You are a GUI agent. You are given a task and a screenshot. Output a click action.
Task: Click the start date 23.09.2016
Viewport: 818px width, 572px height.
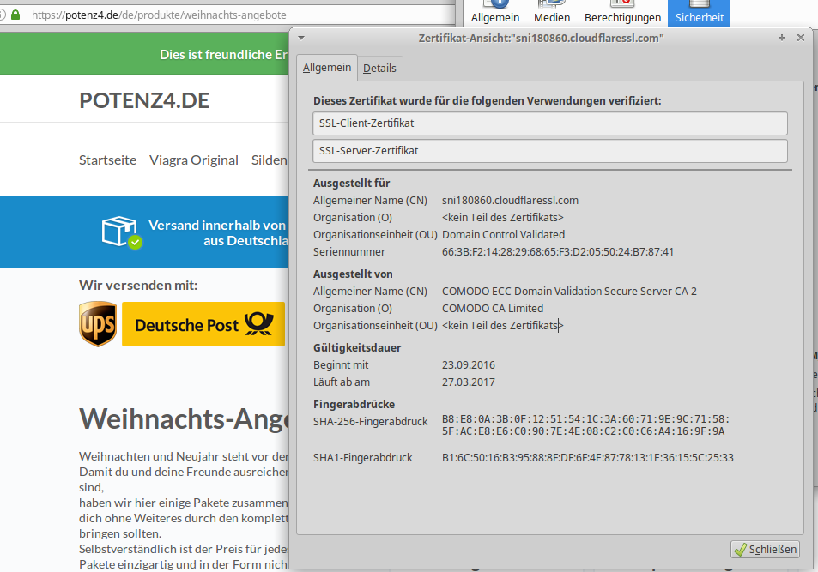click(x=469, y=365)
